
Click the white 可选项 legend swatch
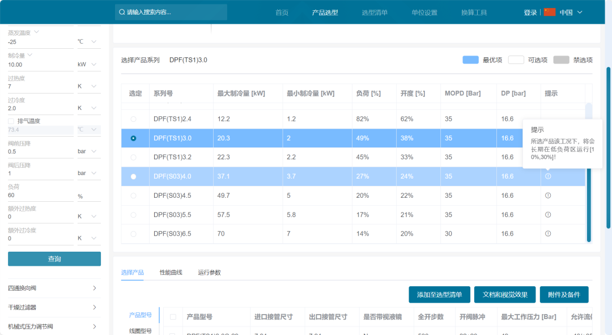click(516, 60)
